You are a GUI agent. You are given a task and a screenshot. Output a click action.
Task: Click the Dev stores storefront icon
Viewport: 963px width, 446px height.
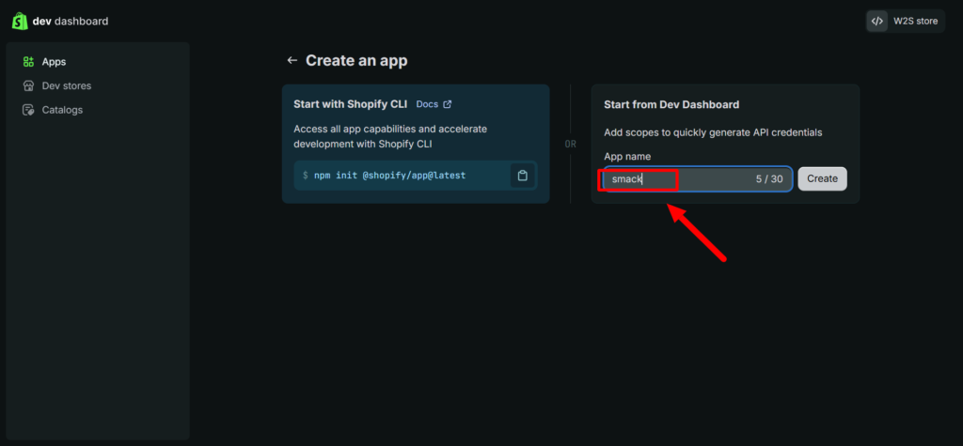point(27,85)
